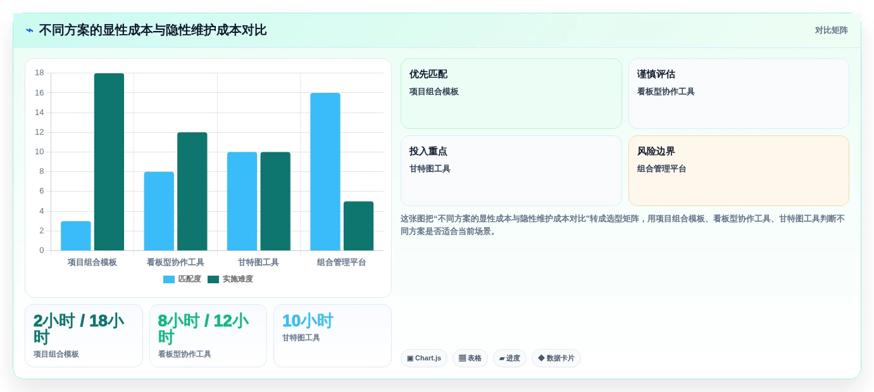Click the 数据卡片 tag chip
Screen dimensions: 874x392
click(556, 358)
